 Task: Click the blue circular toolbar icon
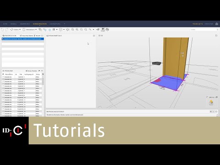pyautogui.click(x=49, y=30)
